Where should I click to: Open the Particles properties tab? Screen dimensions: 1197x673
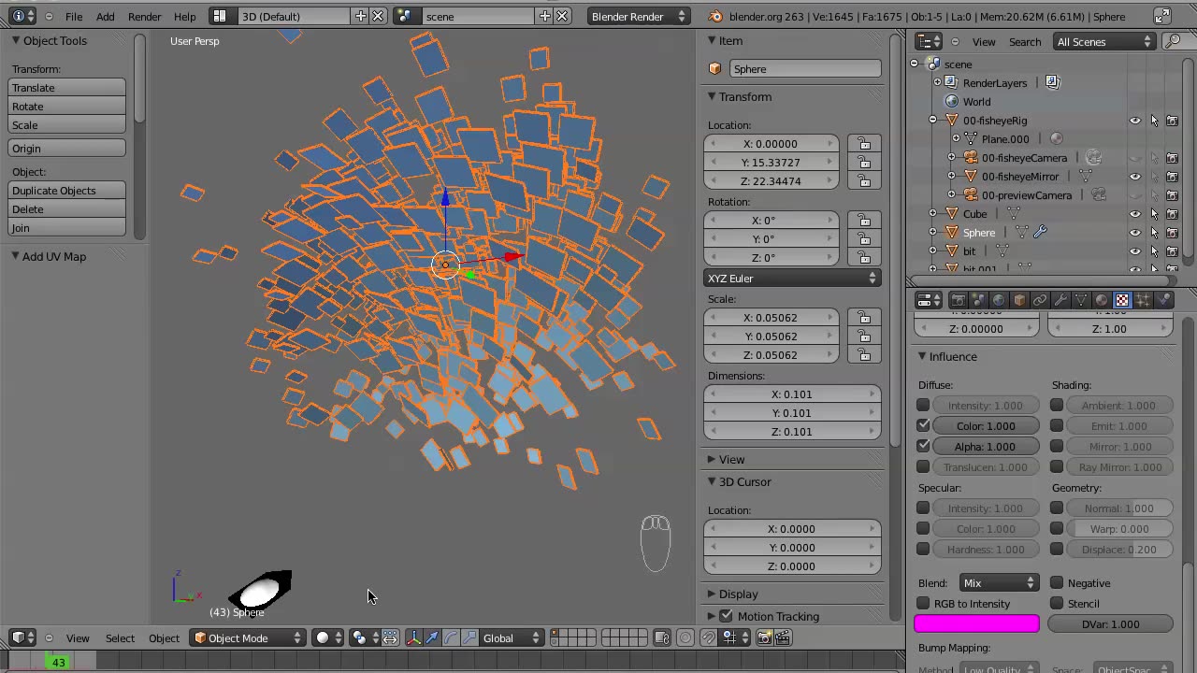pyautogui.click(x=1143, y=300)
